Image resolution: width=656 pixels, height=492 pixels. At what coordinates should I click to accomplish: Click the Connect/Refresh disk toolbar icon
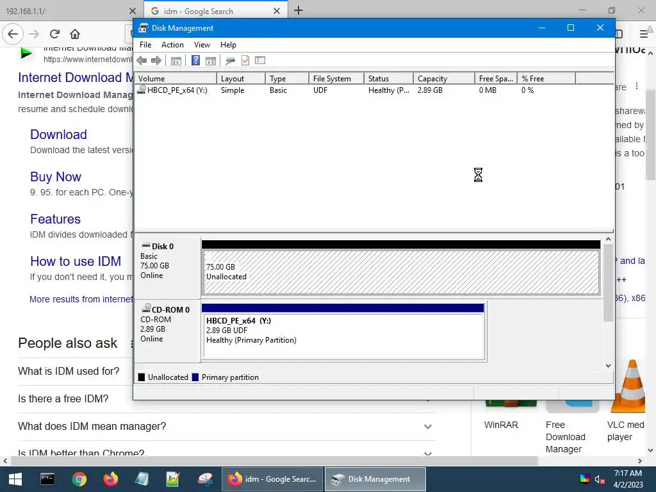point(230,61)
